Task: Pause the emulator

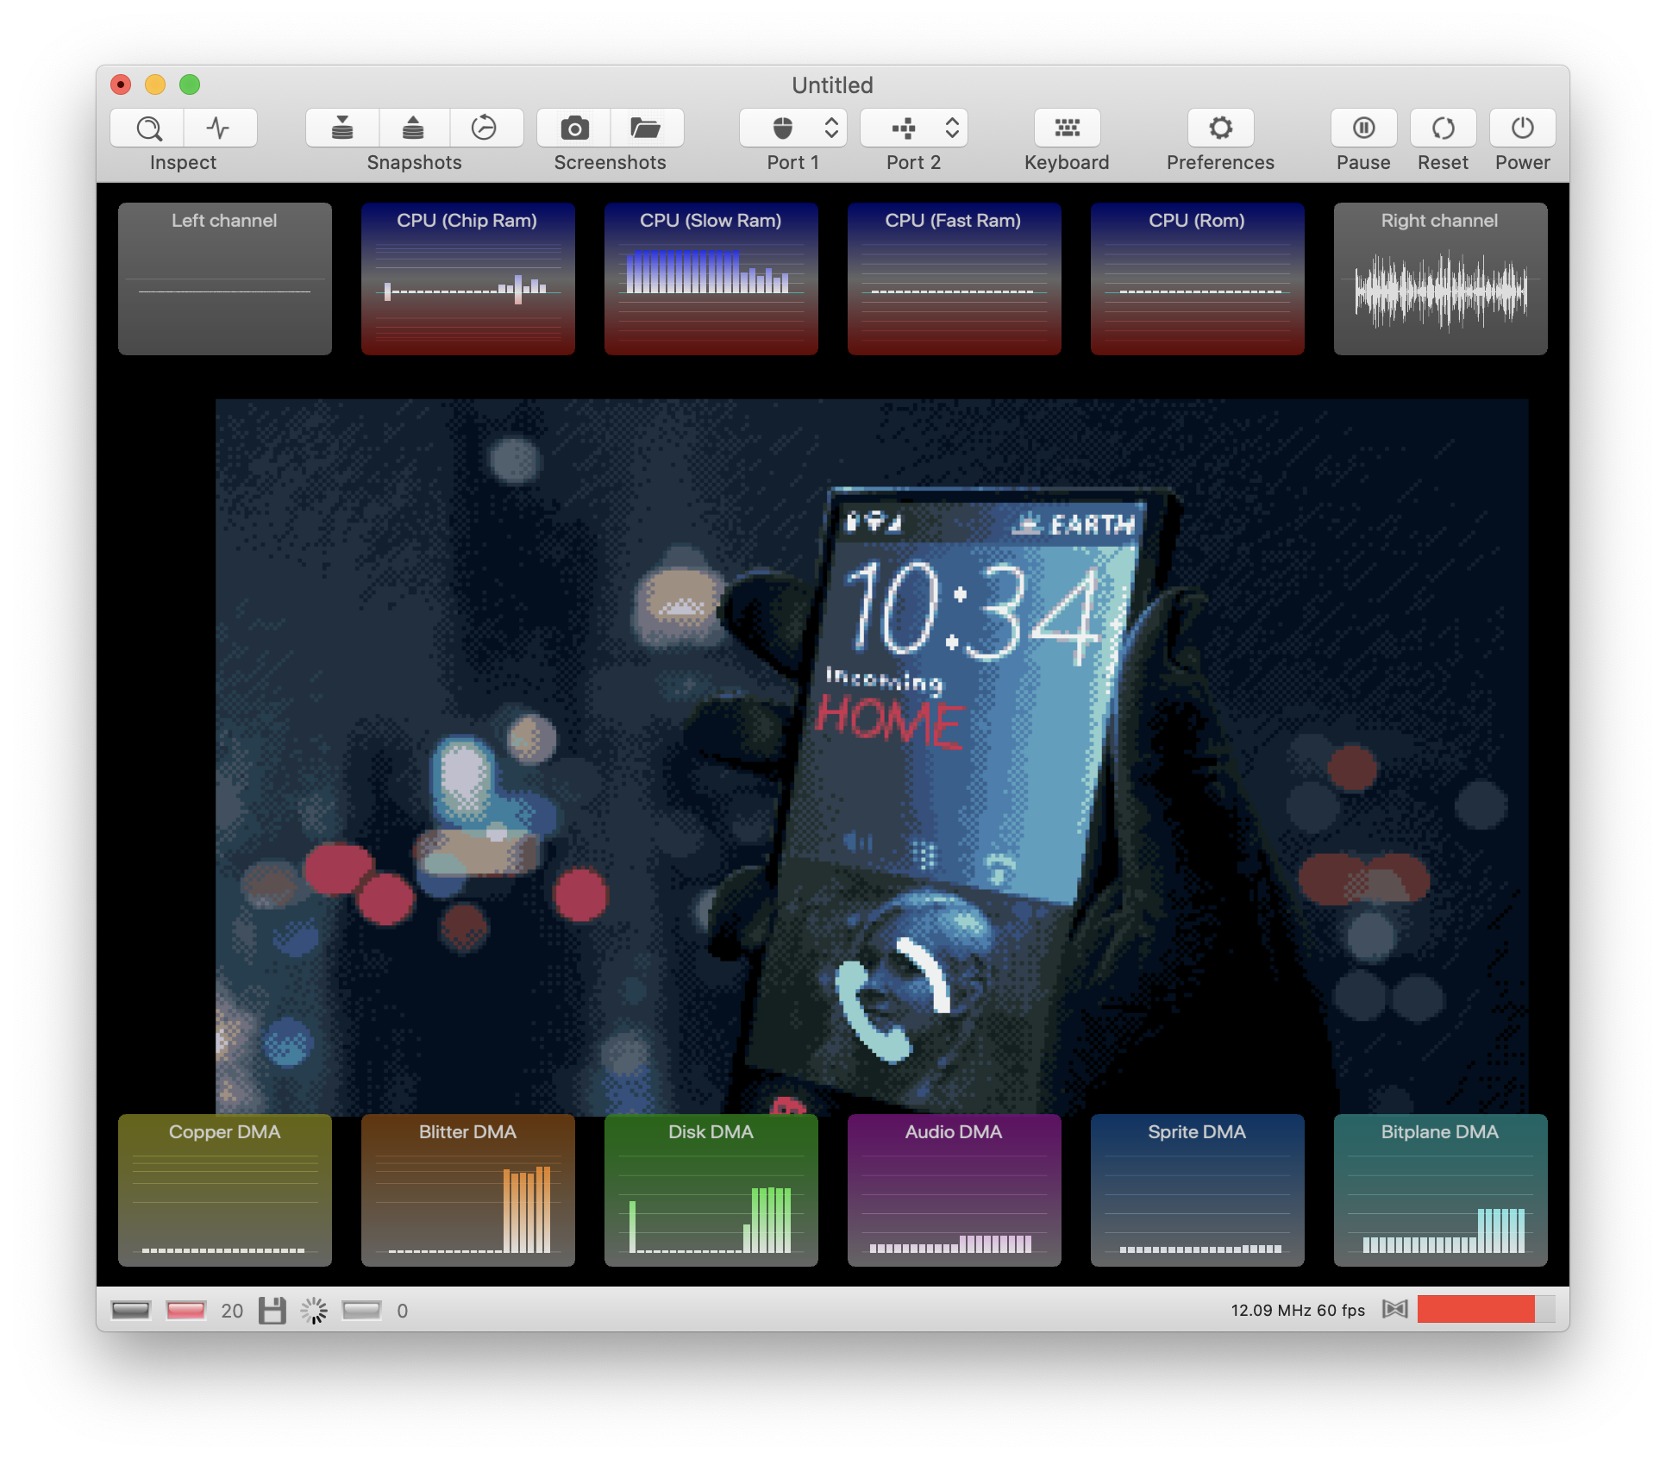Action: 1363,128
